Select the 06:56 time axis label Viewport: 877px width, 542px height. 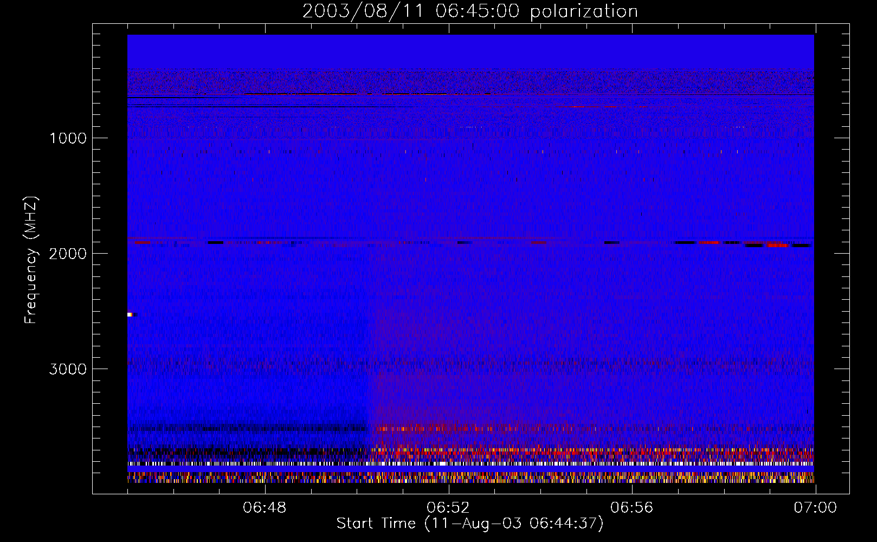[x=631, y=508]
